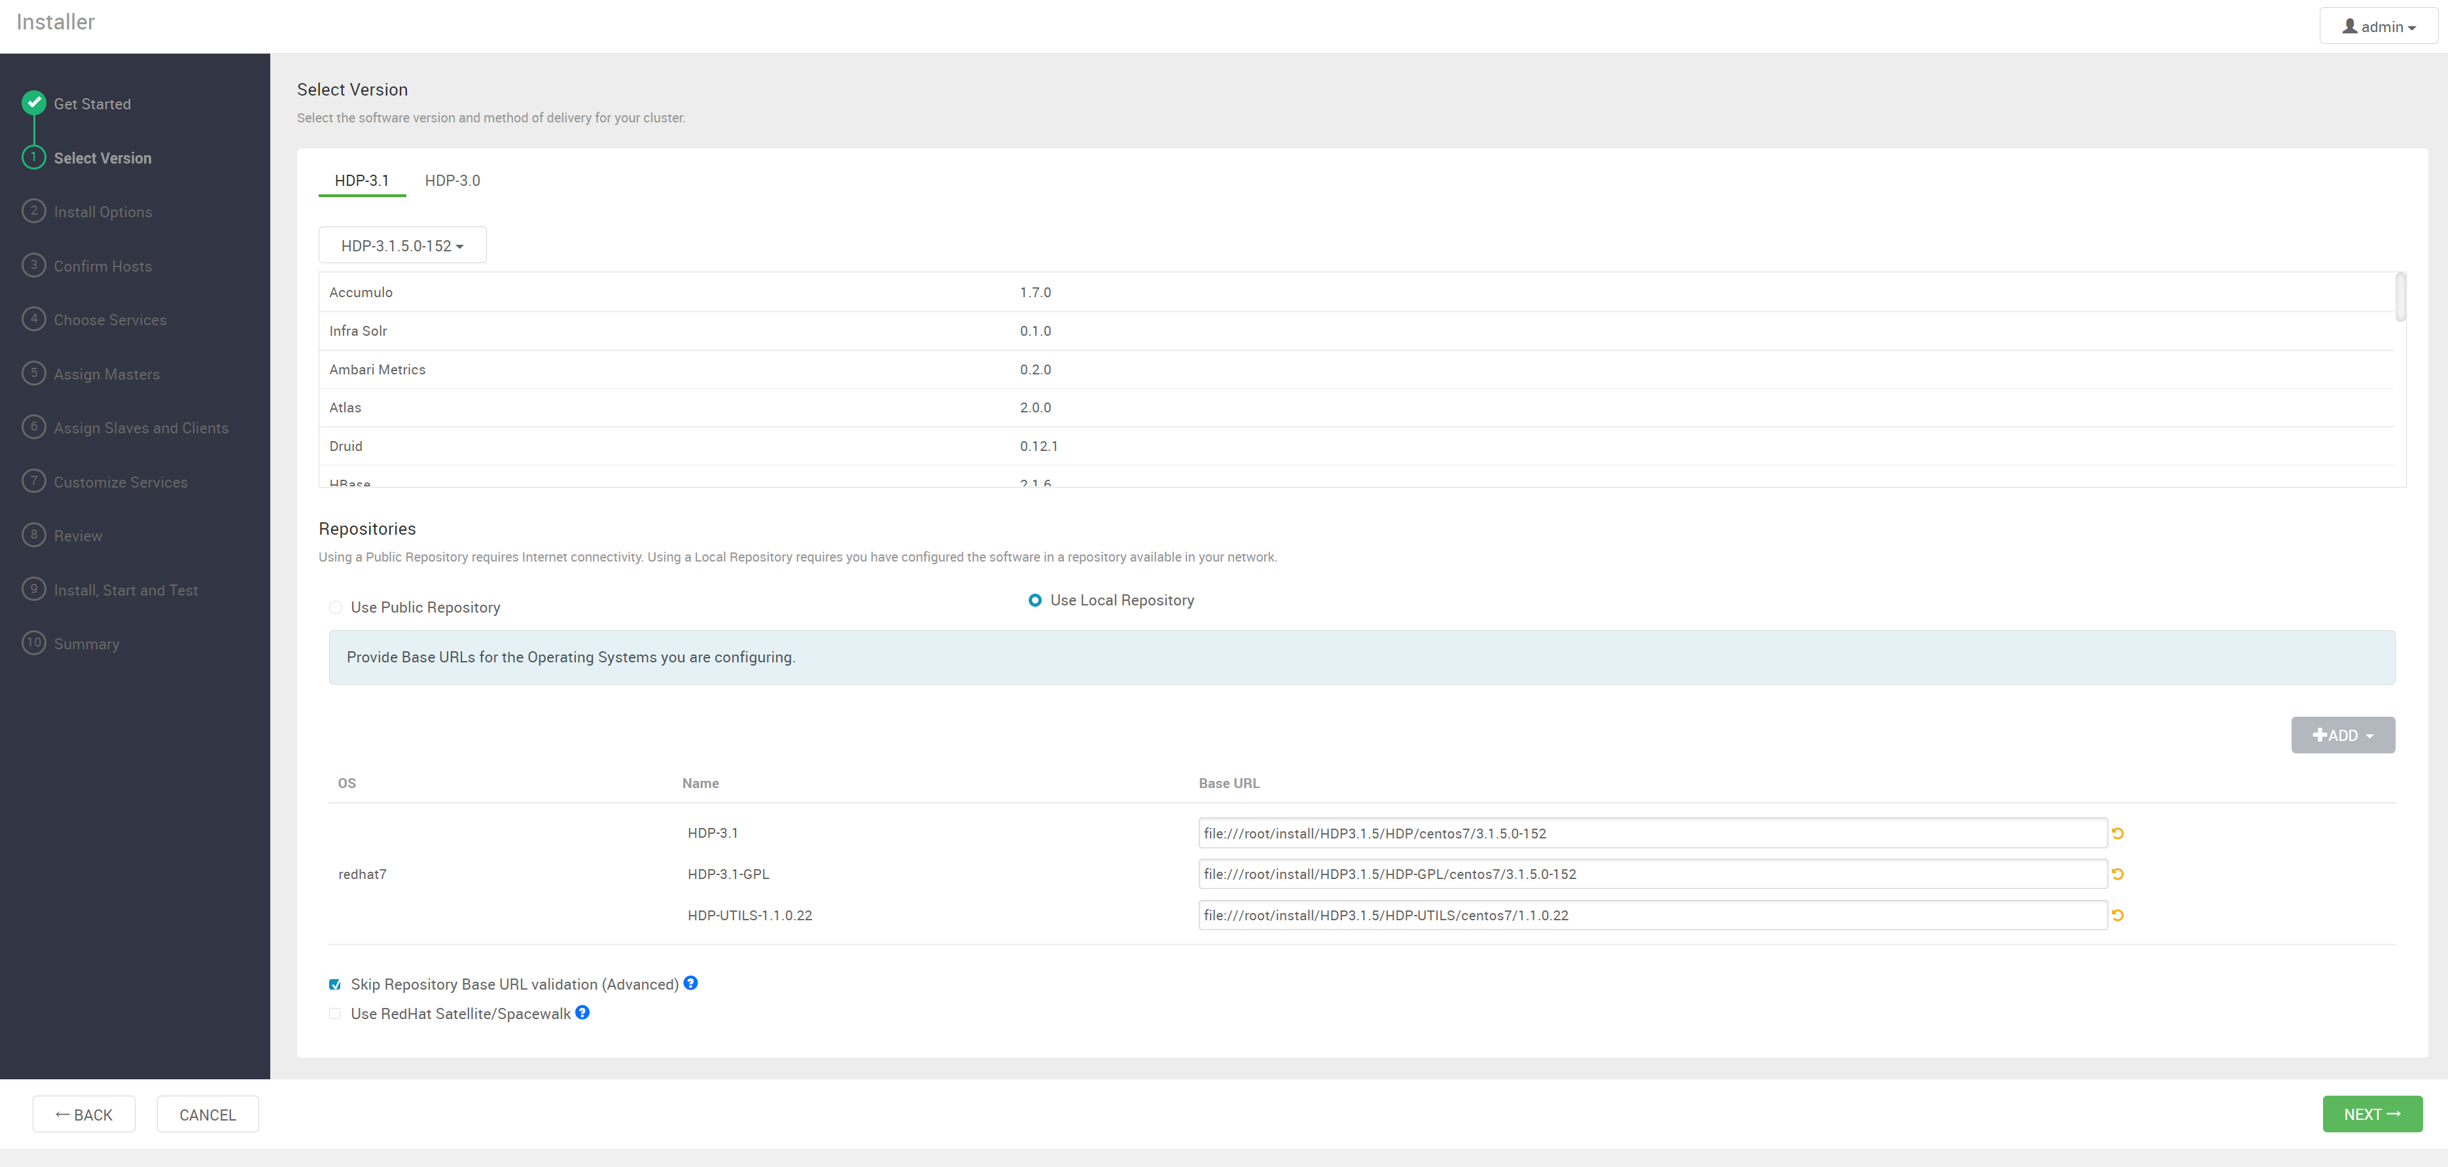This screenshot has height=1167, width=2448.
Task: Click the CANCEL button
Action: 207,1114
